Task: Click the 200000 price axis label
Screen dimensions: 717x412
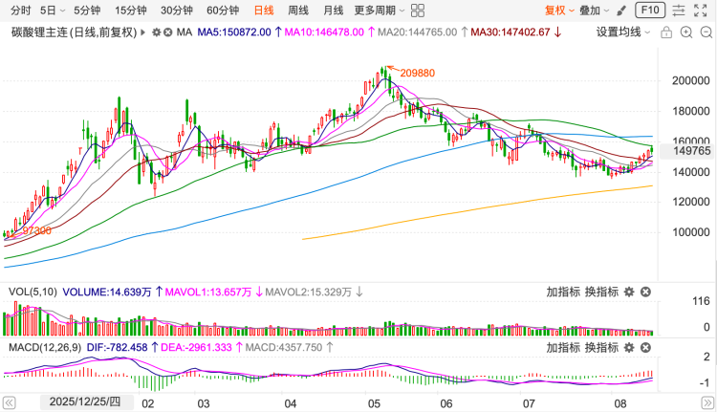Action: pos(690,81)
